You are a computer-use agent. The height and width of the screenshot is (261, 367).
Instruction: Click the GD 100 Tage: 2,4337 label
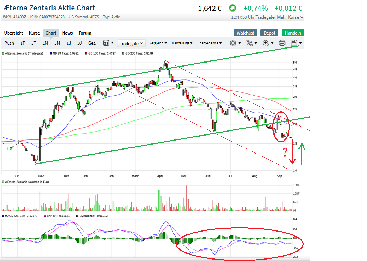(102, 53)
